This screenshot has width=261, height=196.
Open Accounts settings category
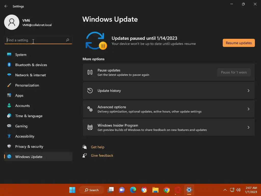[x=38, y=106]
